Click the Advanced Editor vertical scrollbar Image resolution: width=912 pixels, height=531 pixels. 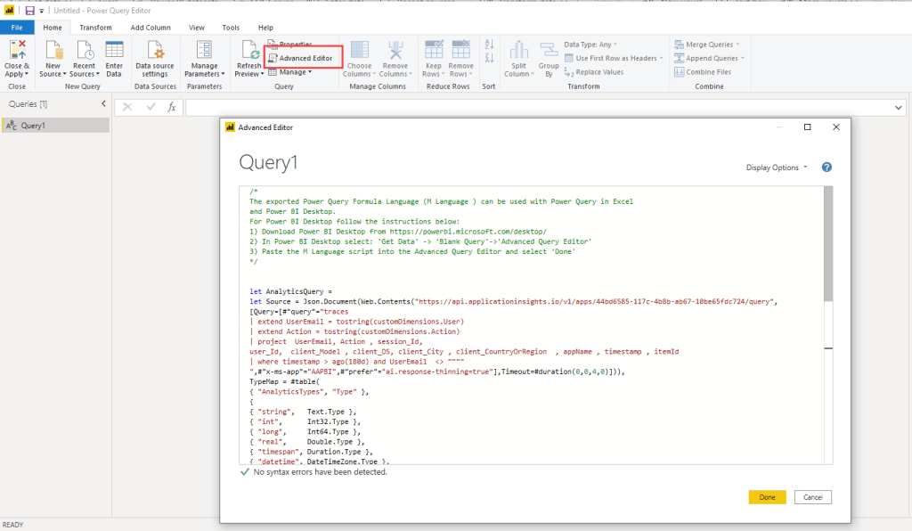pos(828,244)
